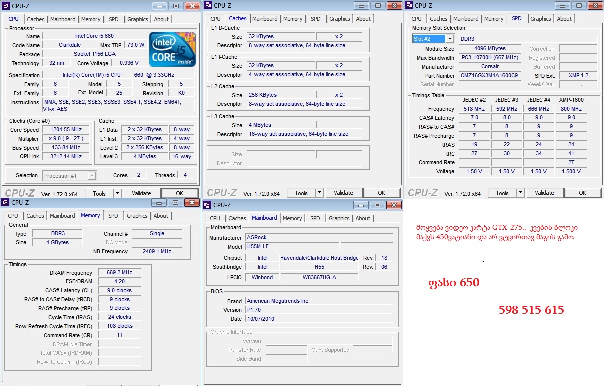Click CPU-Z title icon of the Motherboard info window
Screen dimensions: 604x386
tap(207, 205)
